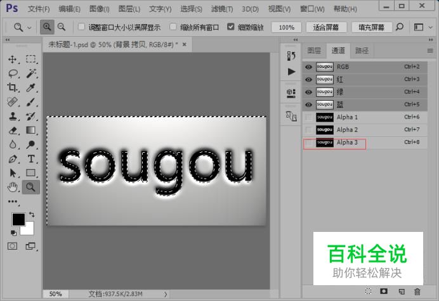Open the extra tools ellipsis menu

click(13, 202)
